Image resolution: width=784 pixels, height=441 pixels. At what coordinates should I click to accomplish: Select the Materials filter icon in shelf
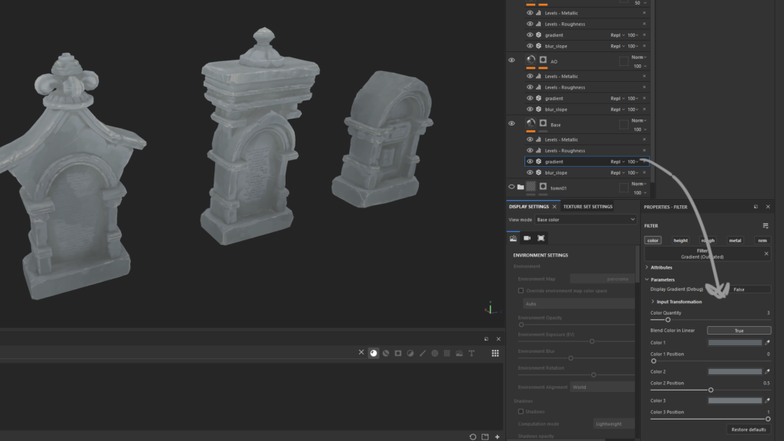click(x=374, y=353)
